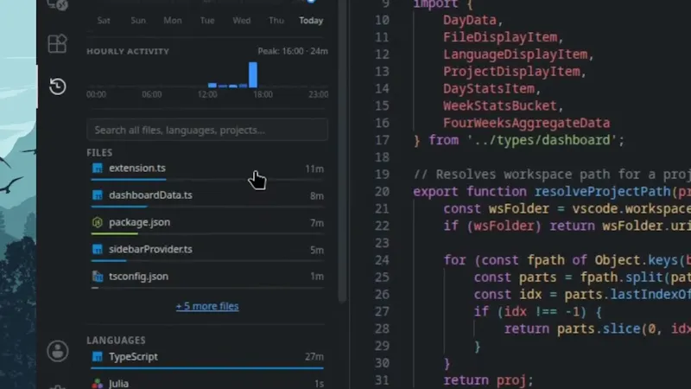Open tsconfig.json in the files list
This screenshot has width=691, height=389.
click(207, 278)
